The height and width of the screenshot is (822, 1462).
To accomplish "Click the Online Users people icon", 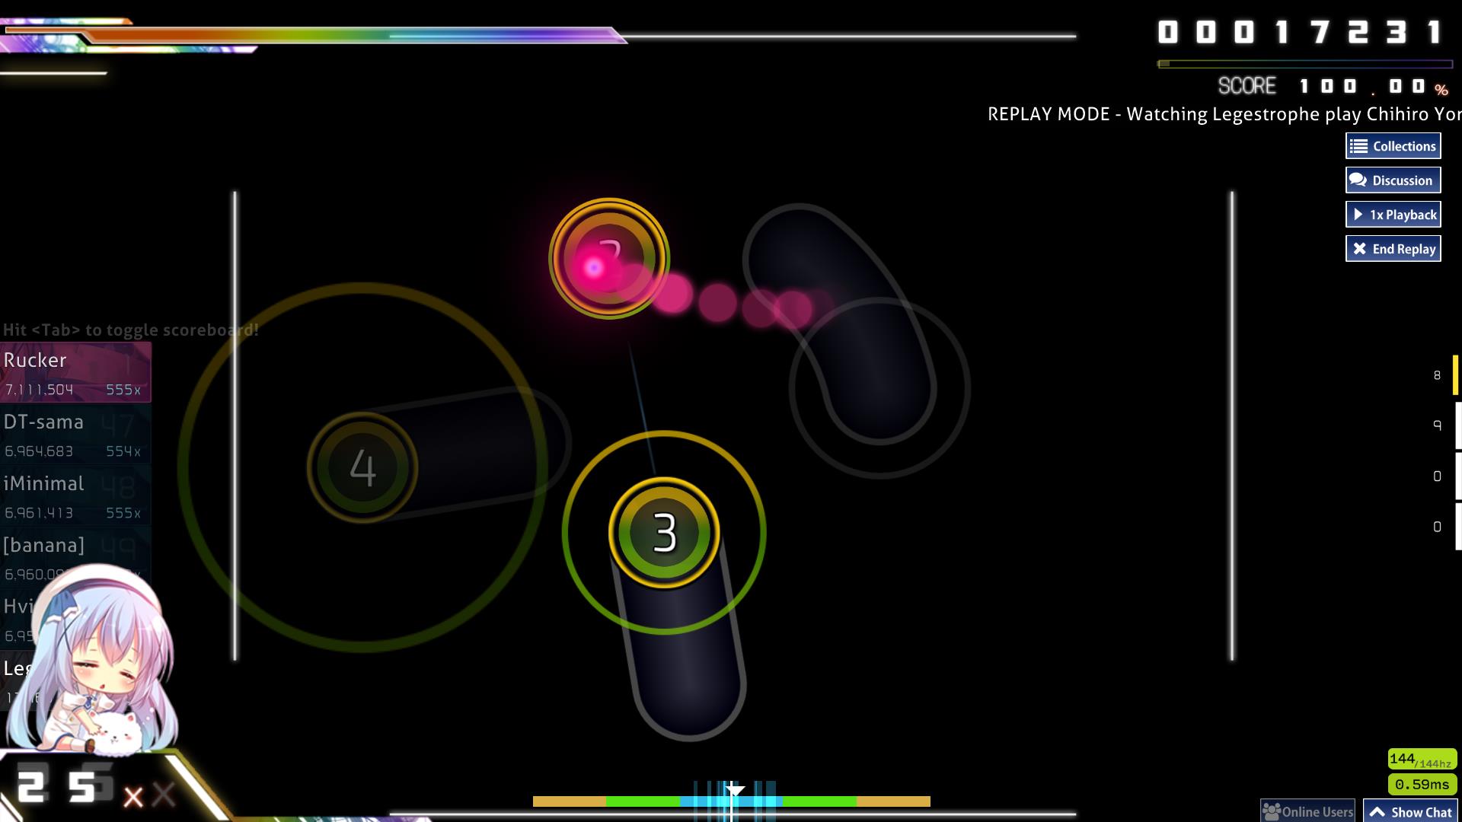I will click(x=1272, y=811).
